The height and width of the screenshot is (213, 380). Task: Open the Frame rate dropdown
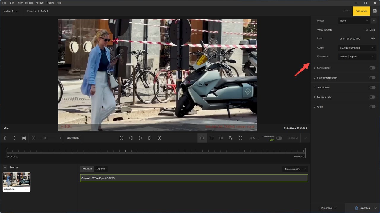(357, 57)
